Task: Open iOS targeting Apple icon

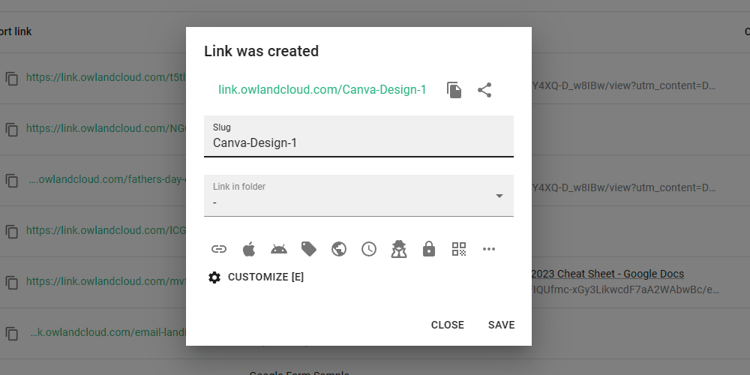Action: (x=249, y=249)
